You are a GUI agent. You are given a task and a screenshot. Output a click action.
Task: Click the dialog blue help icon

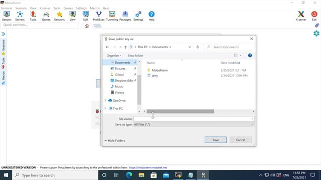pos(250,55)
